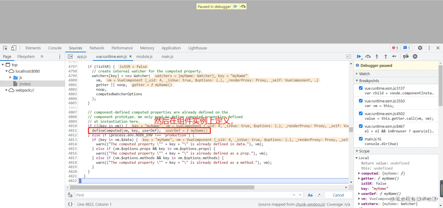The height and width of the screenshot is (208, 443).
Task: Toggle the device toolbar icon
Action: [14, 48]
